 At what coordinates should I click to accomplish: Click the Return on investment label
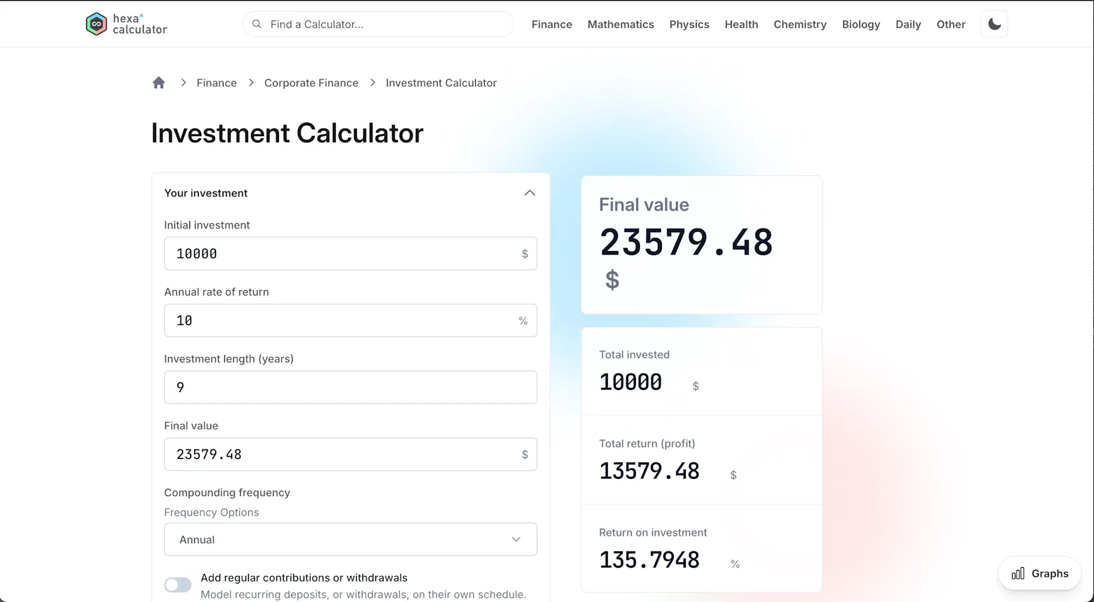tap(653, 532)
